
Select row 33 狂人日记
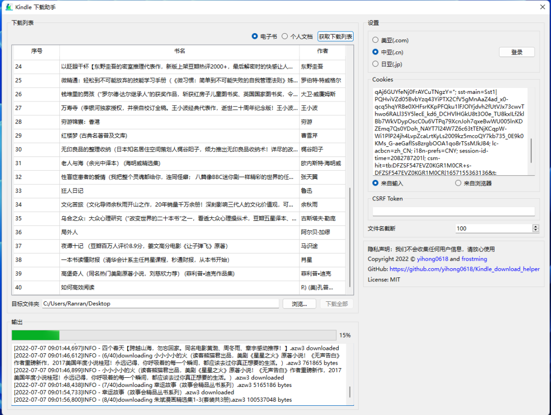180,191
